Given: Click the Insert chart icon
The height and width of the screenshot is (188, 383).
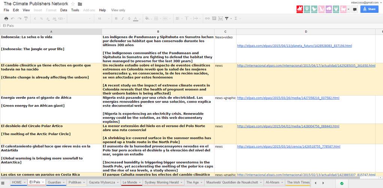Looking at the screenshot, I should (x=221, y=18).
